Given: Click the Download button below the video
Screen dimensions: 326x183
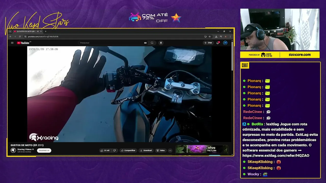Looking at the screenshot, I should (146, 150).
